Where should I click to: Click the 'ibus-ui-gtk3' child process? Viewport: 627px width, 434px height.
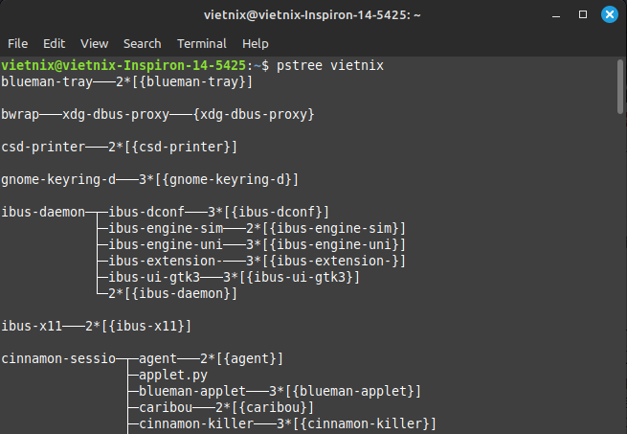coord(154,277)
